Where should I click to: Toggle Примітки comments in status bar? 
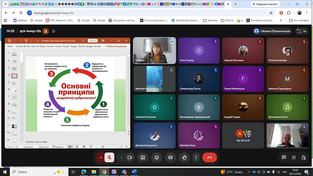[58, 147]
